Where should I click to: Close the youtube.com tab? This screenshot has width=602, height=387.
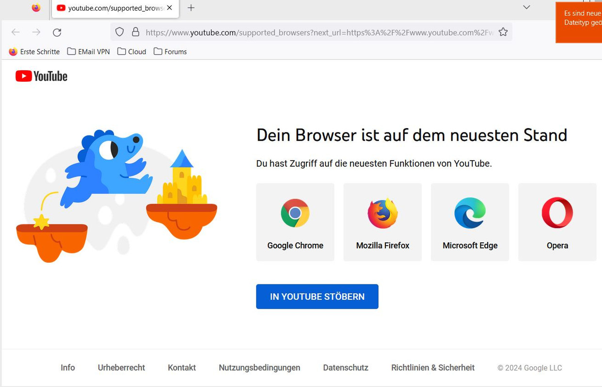(169, 8)
